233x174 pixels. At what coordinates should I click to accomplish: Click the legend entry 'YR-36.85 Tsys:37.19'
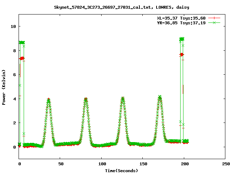(x=181, y=23)
